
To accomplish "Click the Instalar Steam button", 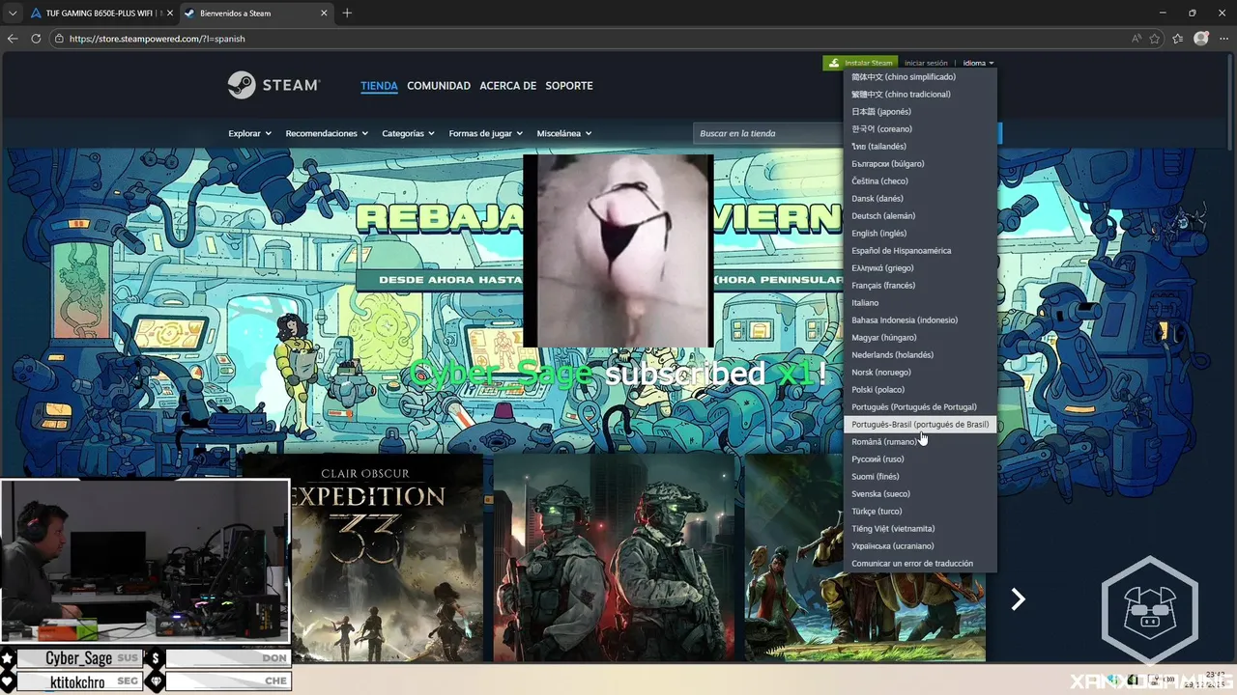I will point(860,63).
